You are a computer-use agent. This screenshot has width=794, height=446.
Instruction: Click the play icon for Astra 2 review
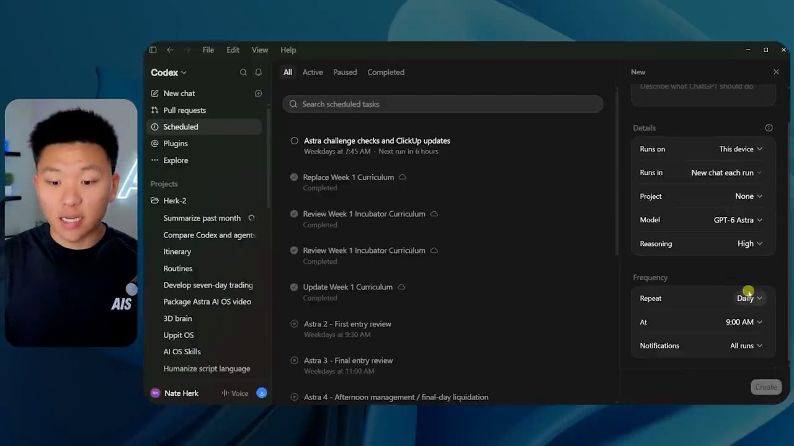coord(295,324)
